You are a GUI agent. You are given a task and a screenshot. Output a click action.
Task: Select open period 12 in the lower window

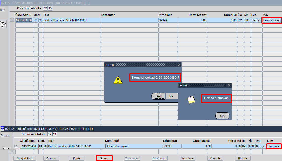pyautogui.click(x=50, y=134)
